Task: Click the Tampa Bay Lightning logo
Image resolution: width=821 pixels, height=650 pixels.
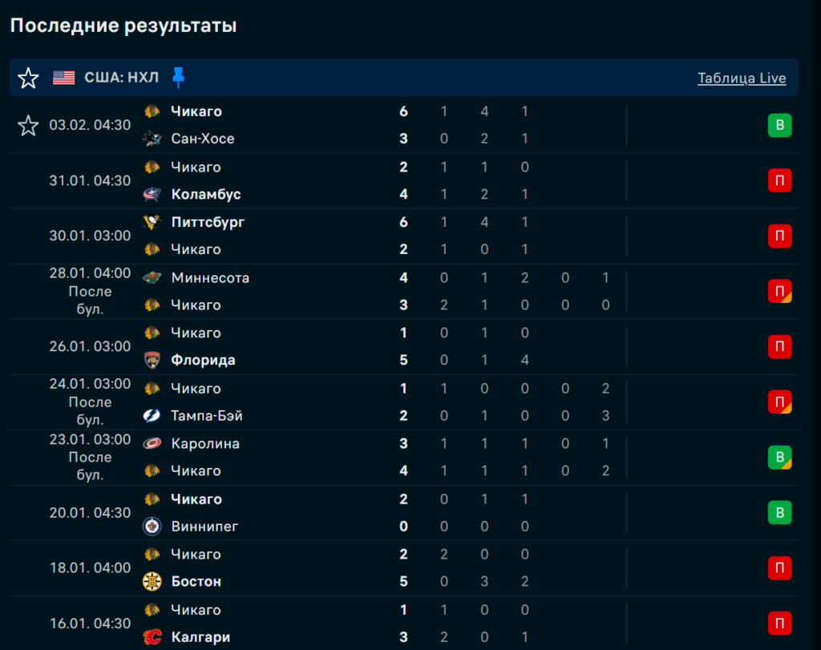Action: (x=152, y=416)
